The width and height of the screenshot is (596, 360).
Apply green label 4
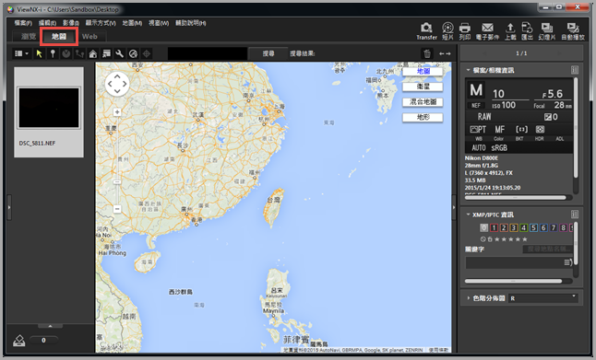523,227
